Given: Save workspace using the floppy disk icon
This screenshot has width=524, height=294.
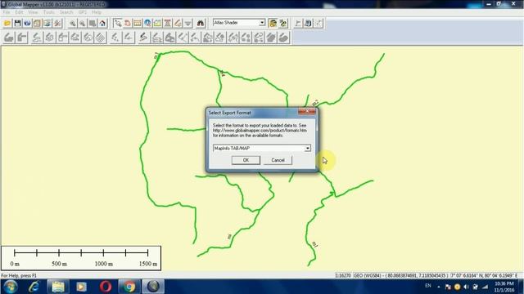Looking at the screenshot, I should pyautogui.click(x=17, y=24).
